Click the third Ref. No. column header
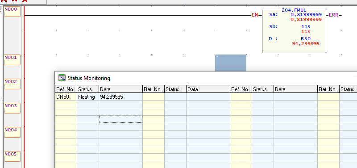357x168 pixels. 241,89
